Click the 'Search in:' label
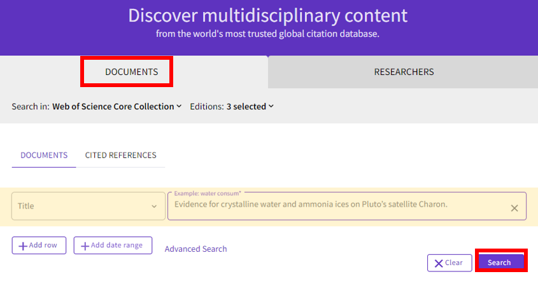This screenshot has height=281, width=538. coord(30,107)
